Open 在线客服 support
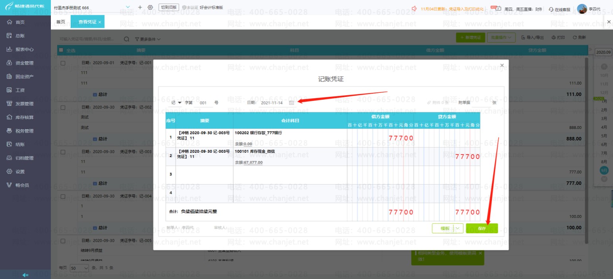Viewport: 613px width, 279px height. click(559, 9)
